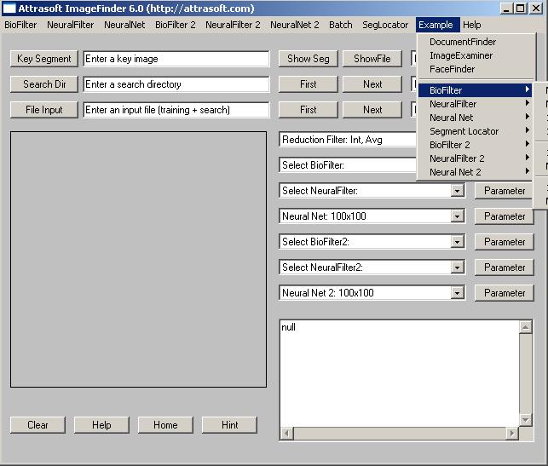Choose FaceFinder in the Example menu

[x=452, y=69]
